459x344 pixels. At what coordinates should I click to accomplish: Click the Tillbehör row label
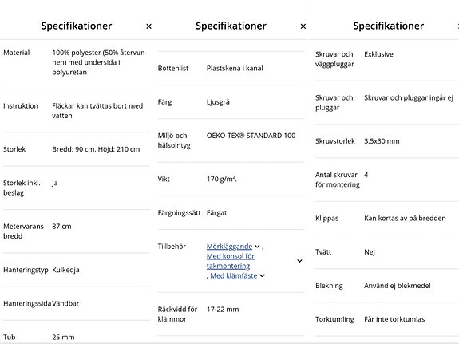[x=172, y=247]
